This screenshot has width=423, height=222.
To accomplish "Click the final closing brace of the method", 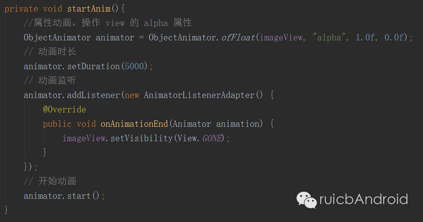I will click(6, 210).
